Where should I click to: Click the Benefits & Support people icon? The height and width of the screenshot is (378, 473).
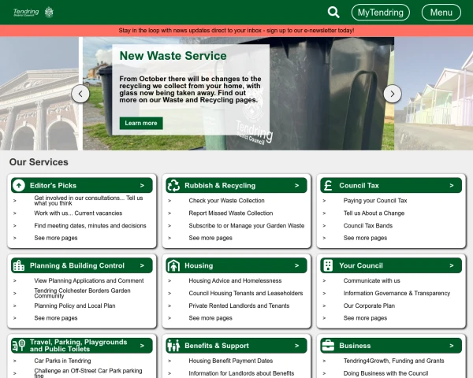pos(173,346)
